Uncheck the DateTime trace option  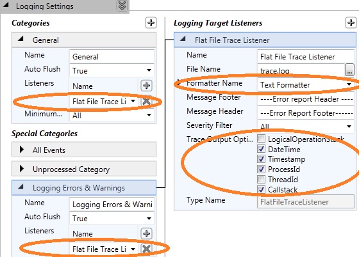[262, 149]
